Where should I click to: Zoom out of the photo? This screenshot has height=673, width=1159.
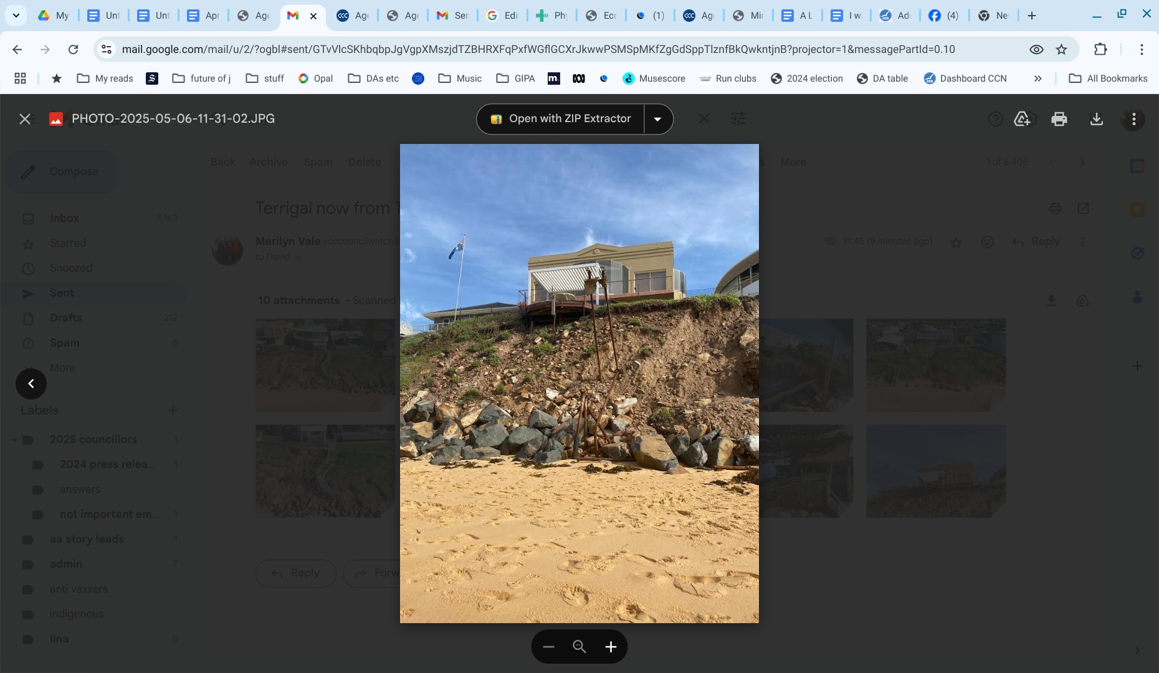point(548,647)
